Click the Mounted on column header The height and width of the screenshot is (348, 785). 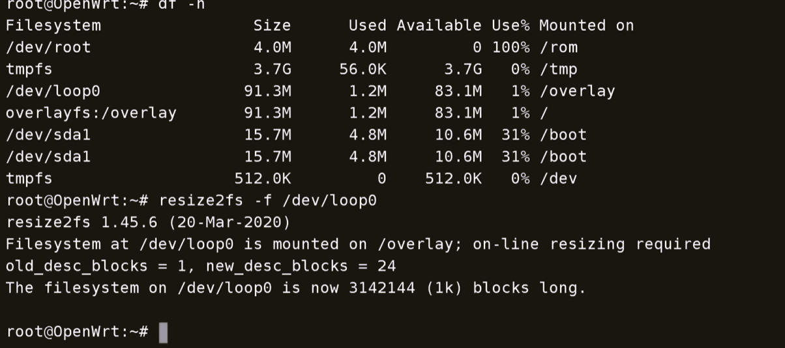(x=586, y=25)
